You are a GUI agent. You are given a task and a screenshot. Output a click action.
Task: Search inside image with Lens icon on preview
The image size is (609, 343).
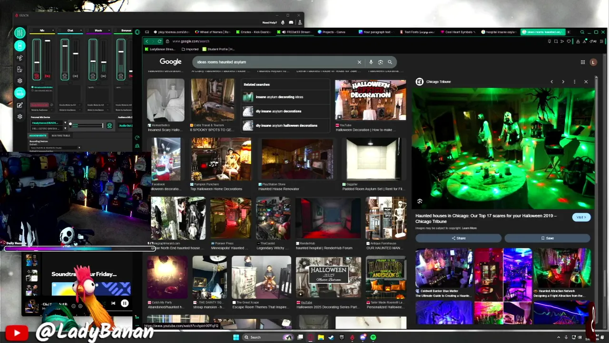420,202
